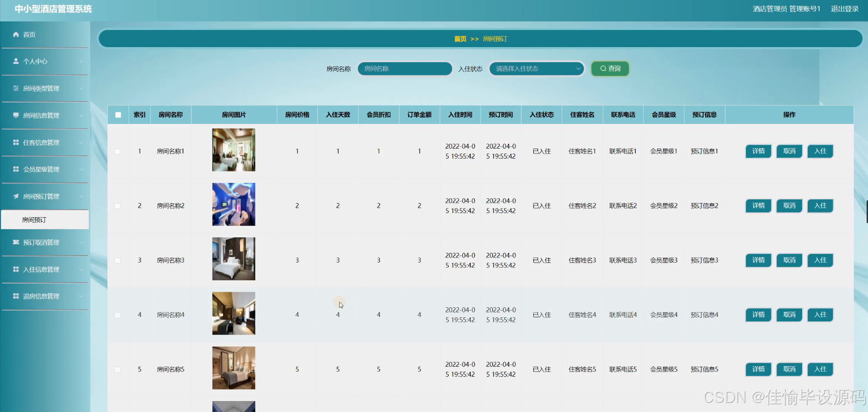
Task: Click the 房间预订管理 paper-plane icon
Action: pos(16,196)
